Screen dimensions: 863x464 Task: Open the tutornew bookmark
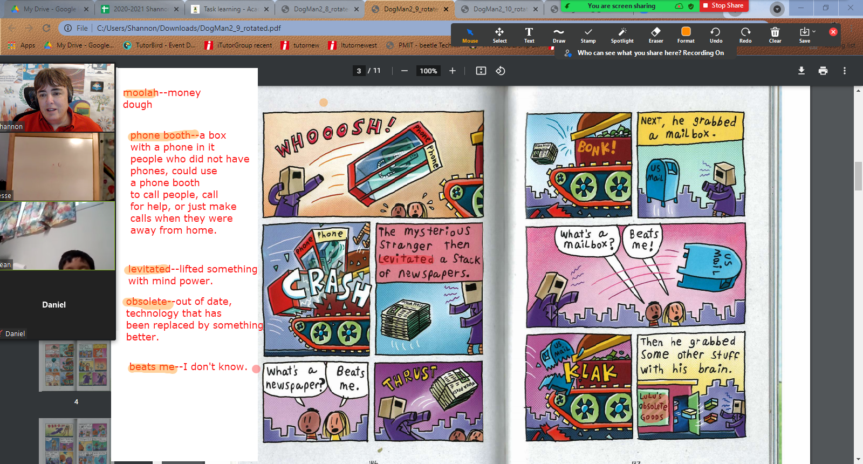[x=300, y=45]
